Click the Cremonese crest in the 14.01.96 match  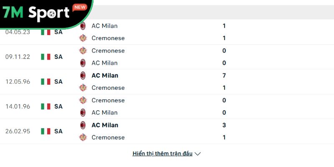coord(83,100)
